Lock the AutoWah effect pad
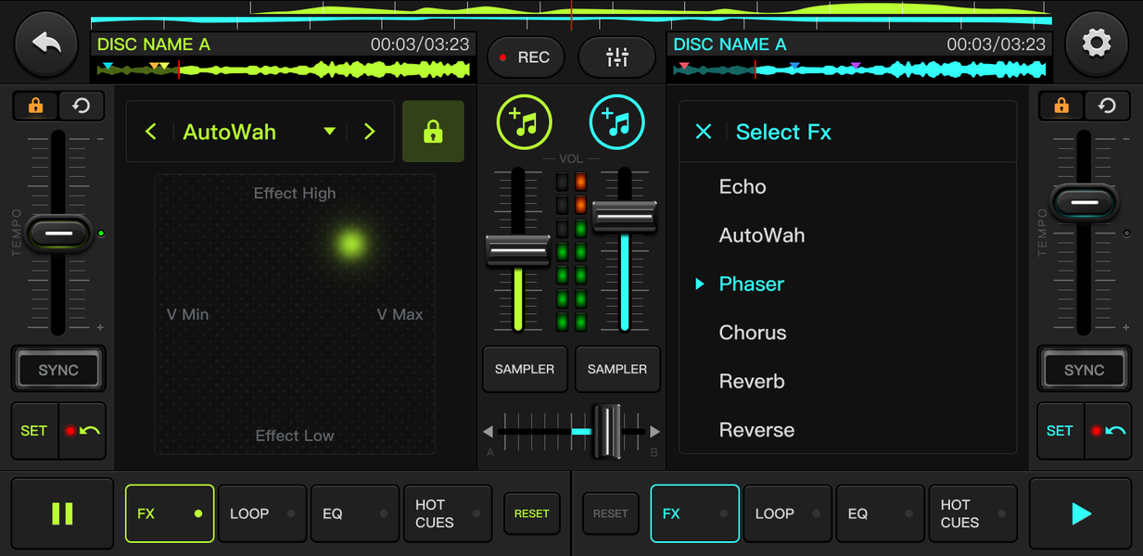This screenshot has width=1143, height=556. coord(433,131)
